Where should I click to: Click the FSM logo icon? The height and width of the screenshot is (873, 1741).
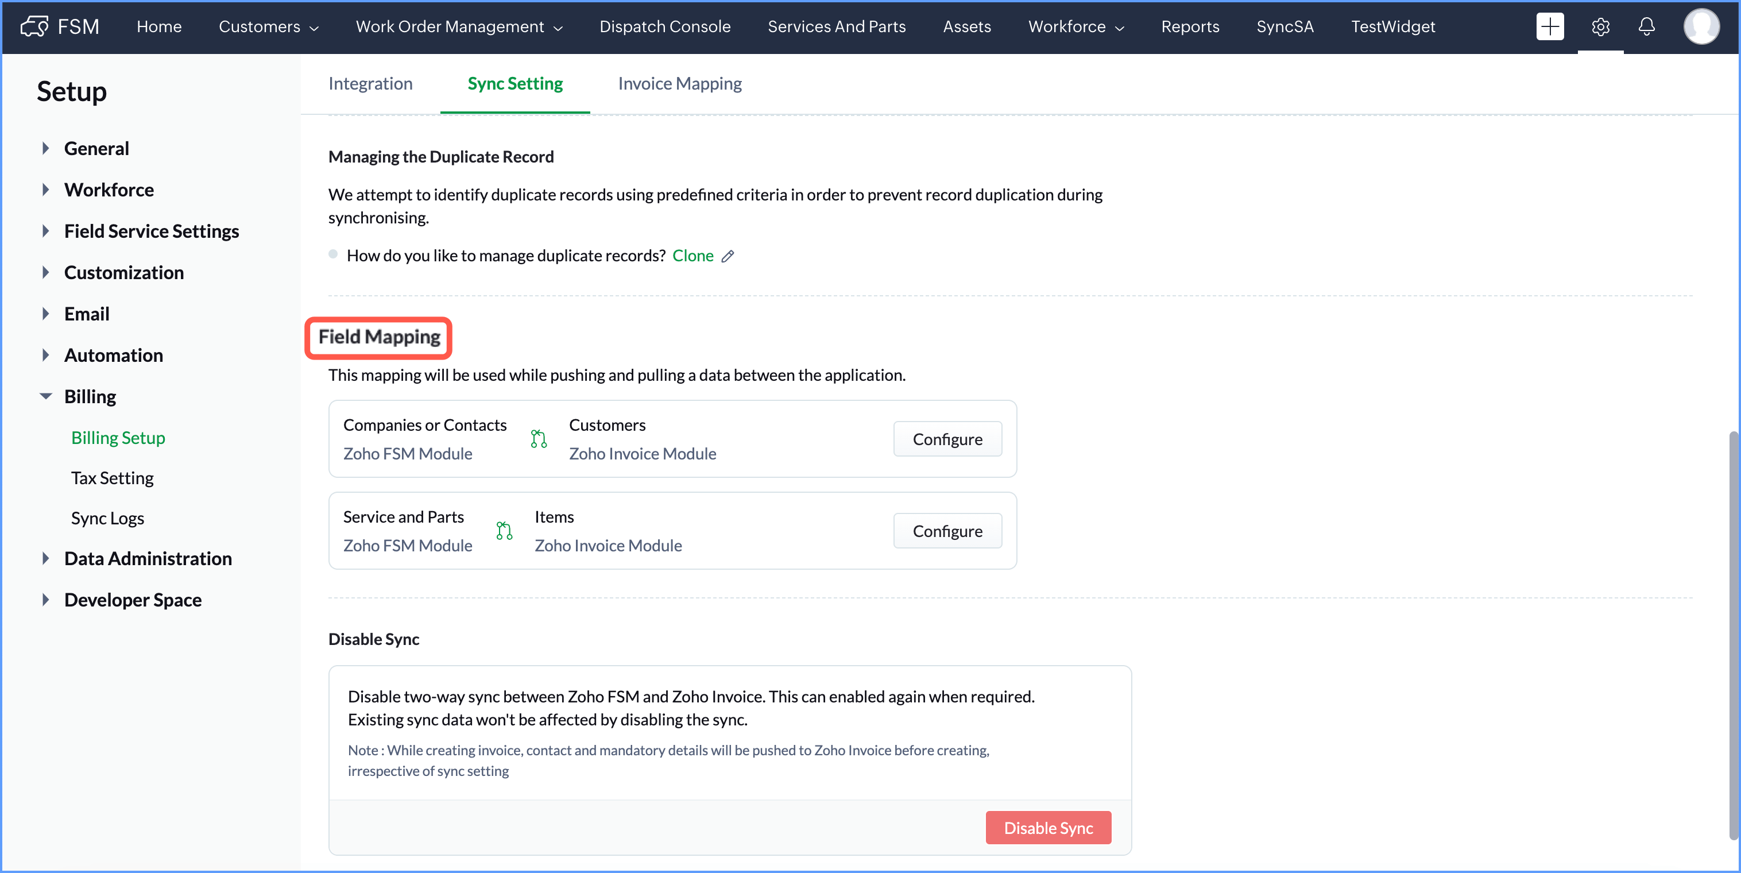pos(34,26)
